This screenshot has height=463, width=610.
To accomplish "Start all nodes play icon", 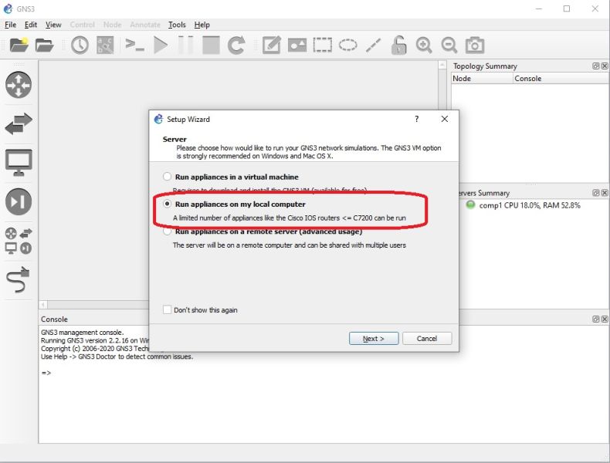I will 161,45.
